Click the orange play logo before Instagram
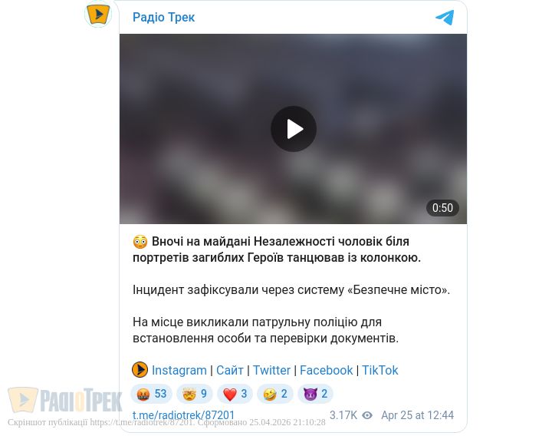The height and width of the screenshot is (436, 552). click(140, 370)
